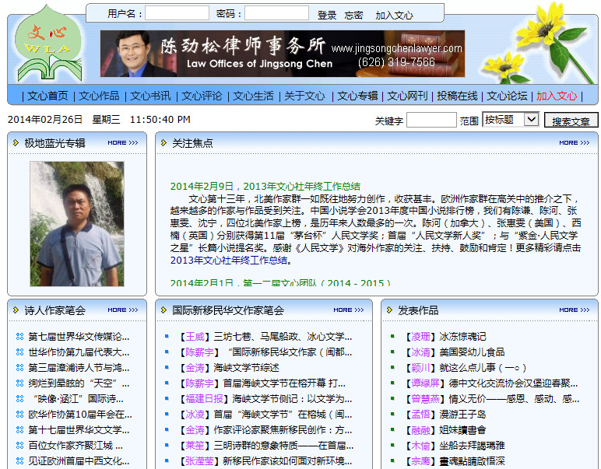Focus the 用户名 username field

(x=177, y=14)
